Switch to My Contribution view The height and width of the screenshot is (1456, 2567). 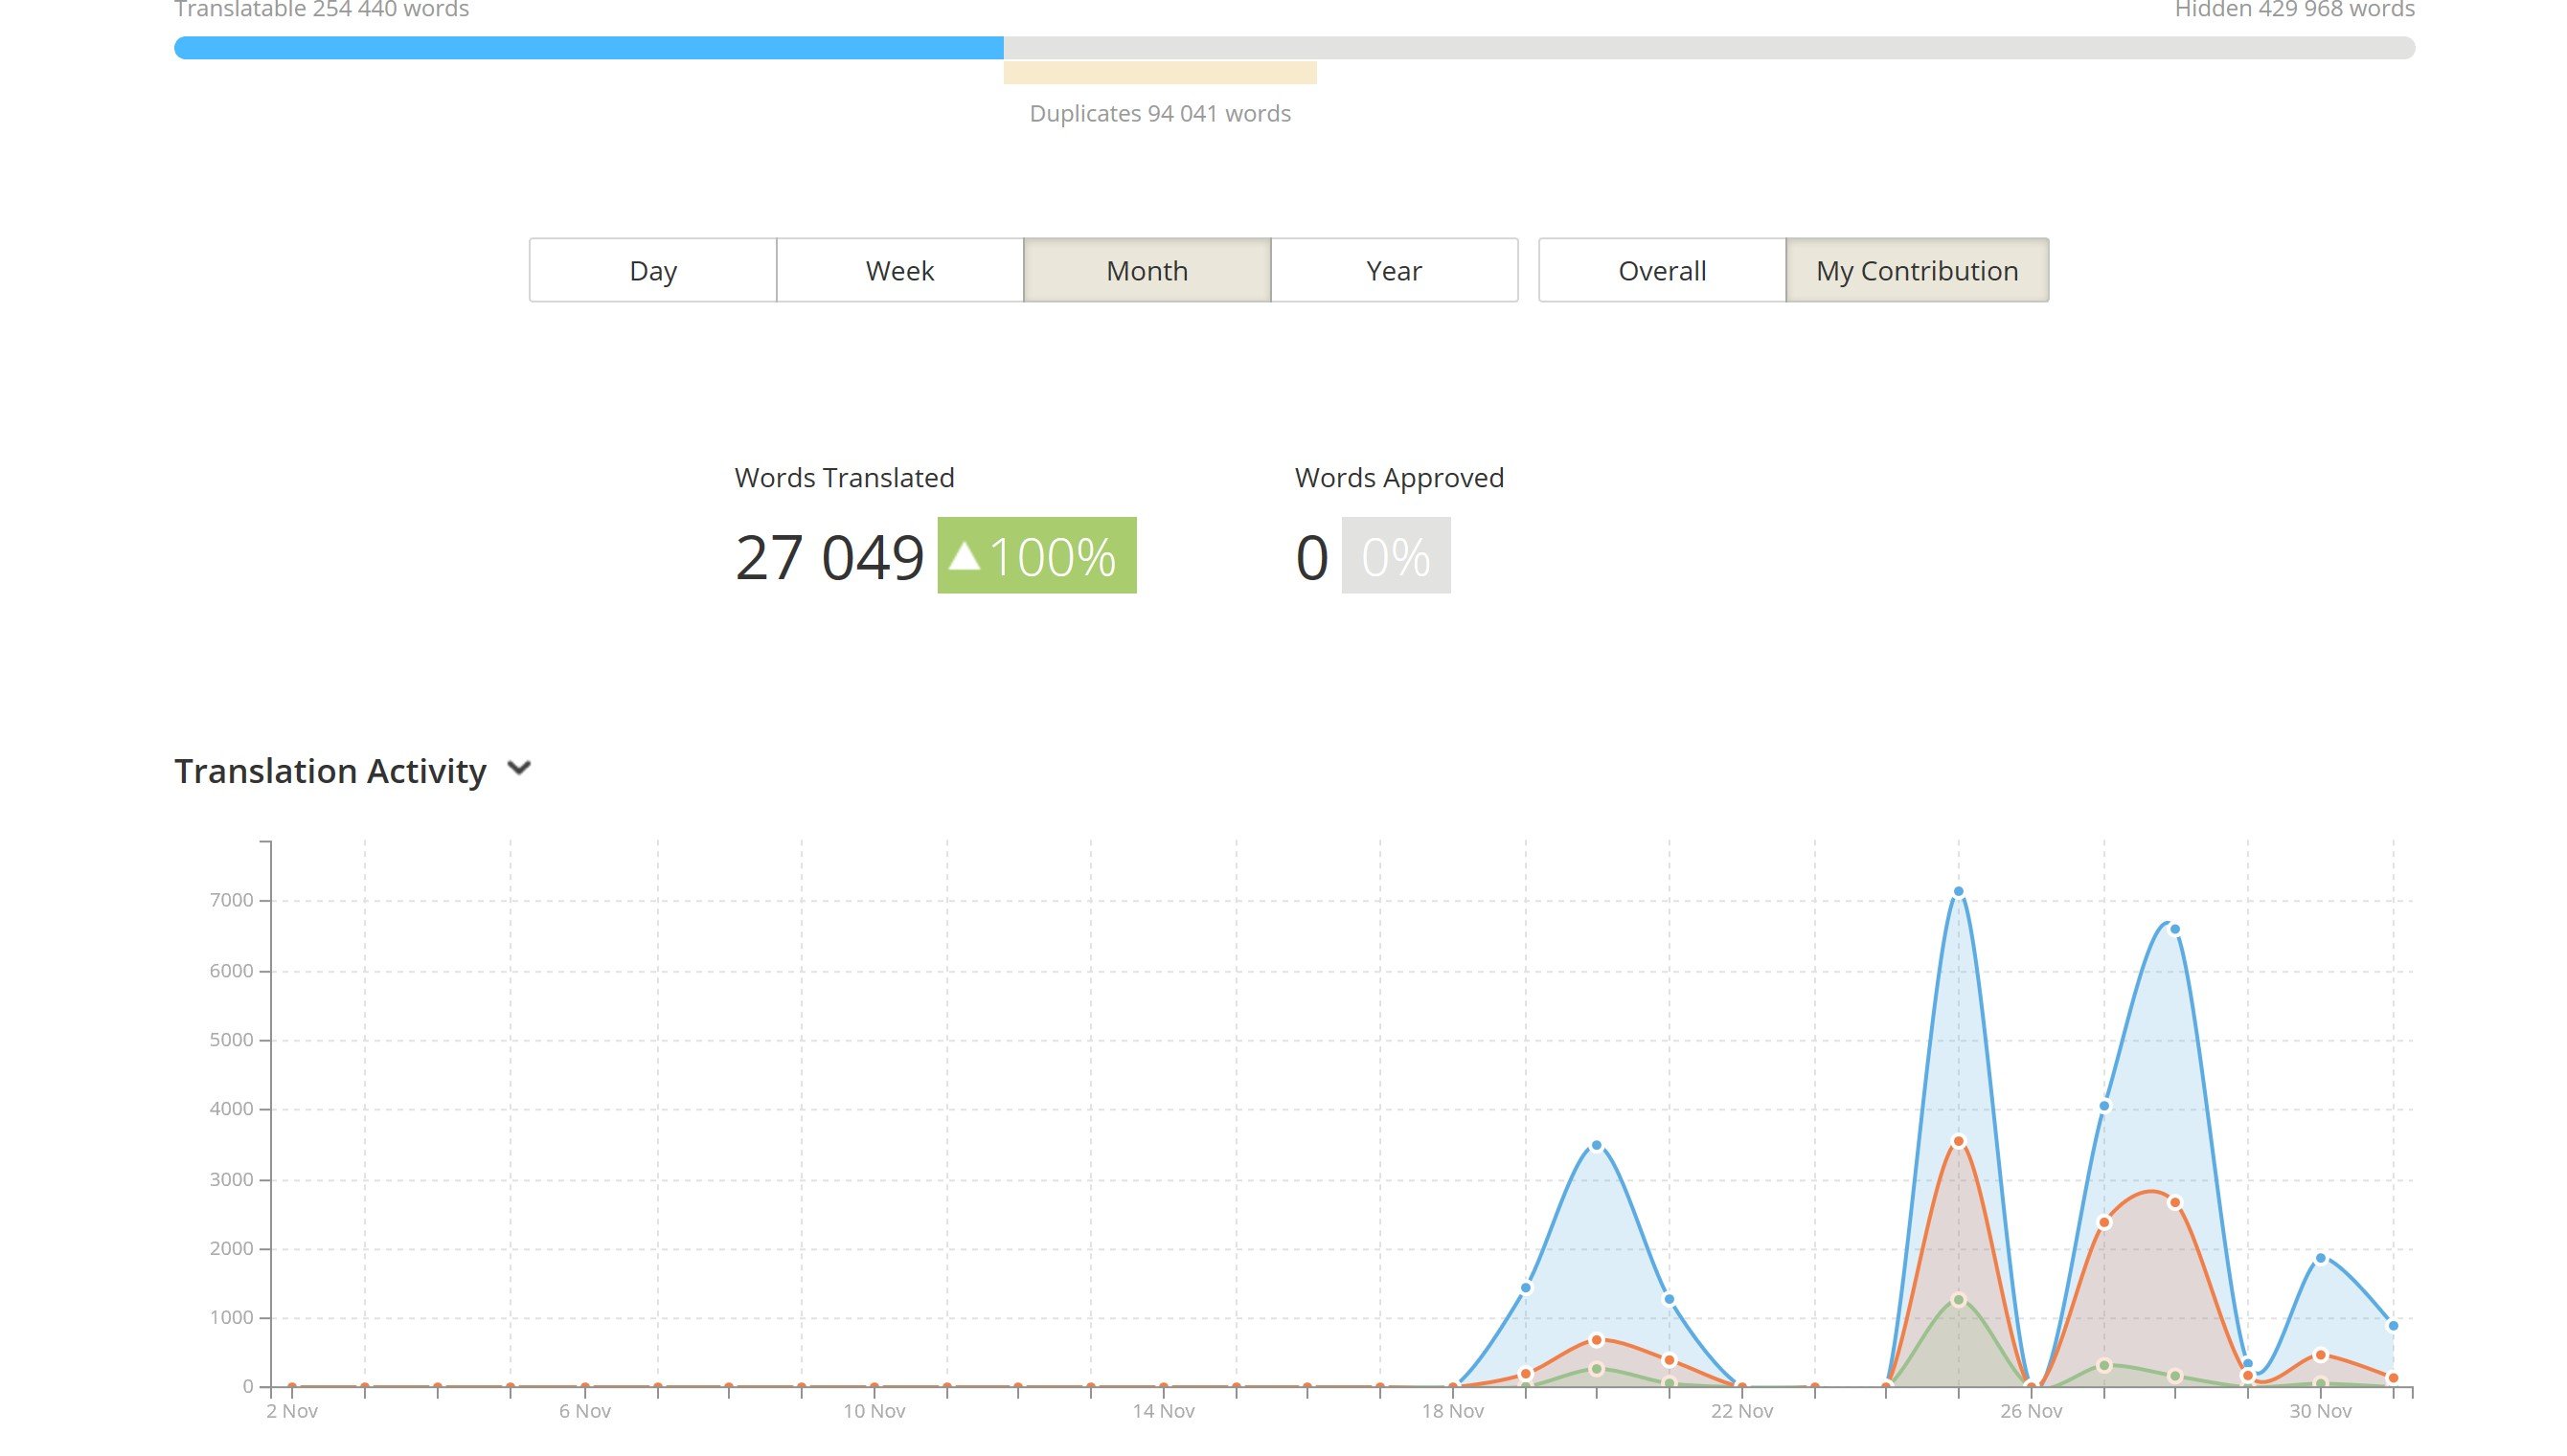1917,270
